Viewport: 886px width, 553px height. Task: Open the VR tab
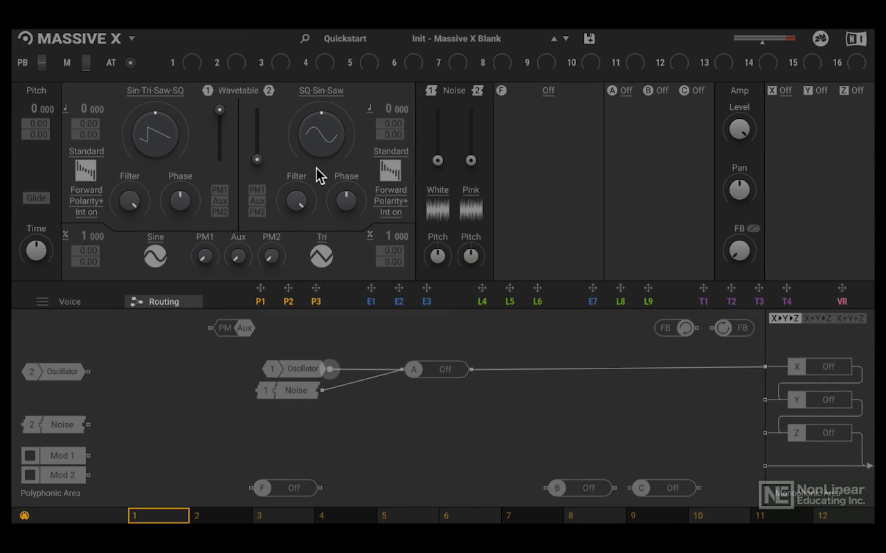pos(842,301)
